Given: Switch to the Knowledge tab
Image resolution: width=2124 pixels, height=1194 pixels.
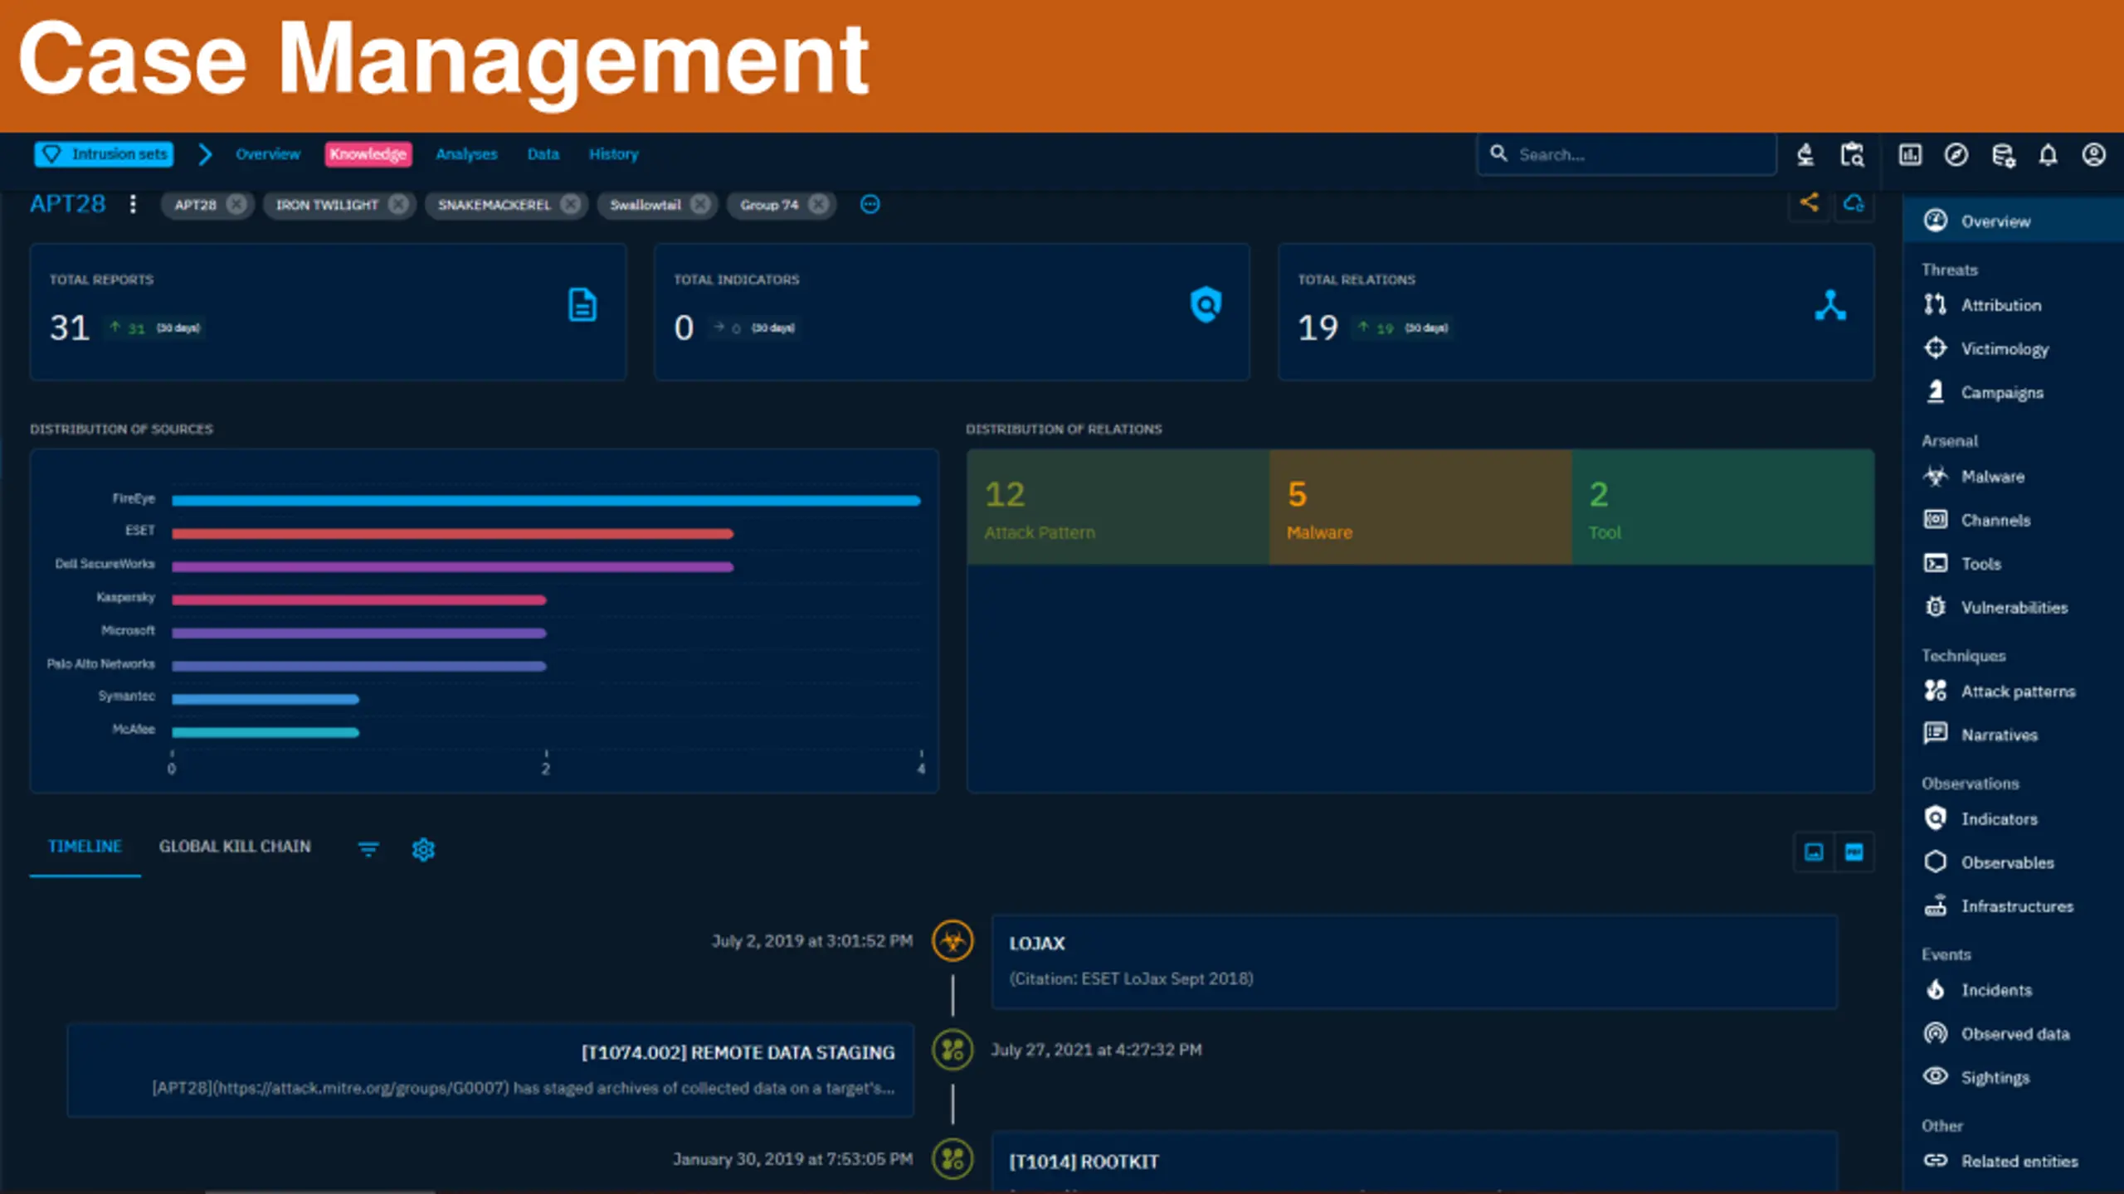Looking at the screenshot, I should point(368,154).
